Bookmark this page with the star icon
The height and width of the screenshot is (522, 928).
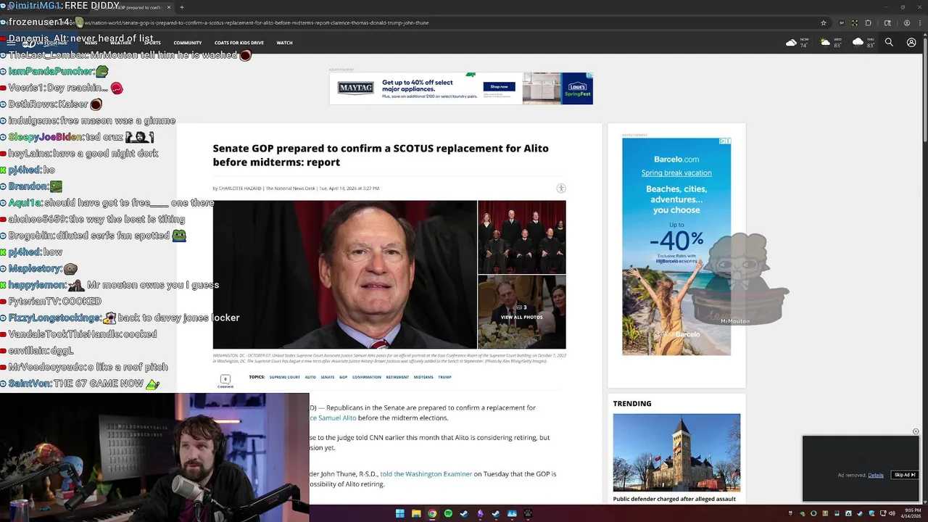(824, 22)
